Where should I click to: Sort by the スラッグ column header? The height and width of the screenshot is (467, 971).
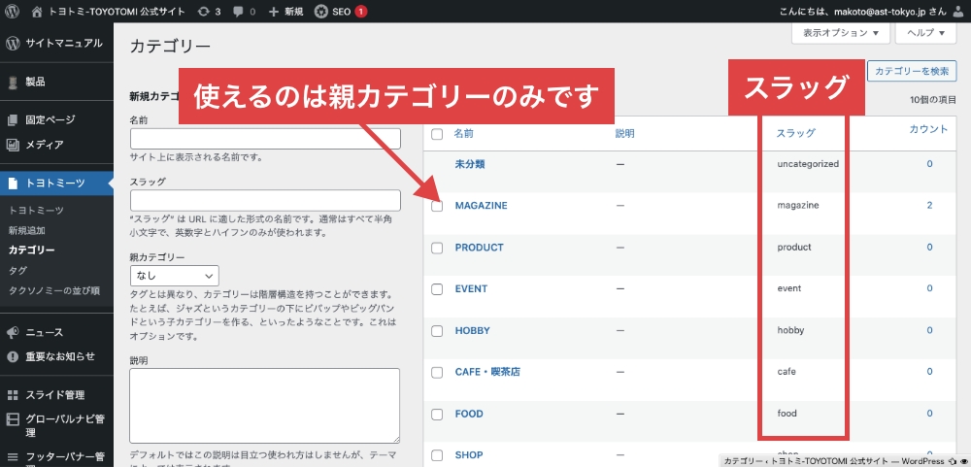coord(796,133)
